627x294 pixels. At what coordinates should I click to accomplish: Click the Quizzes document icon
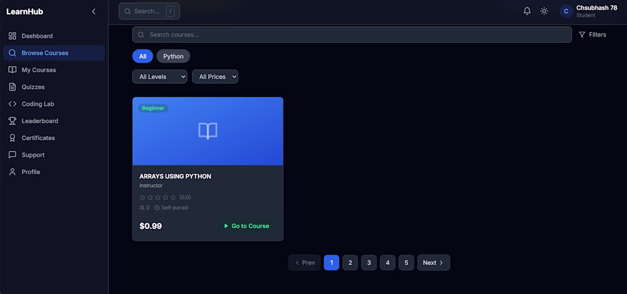click(x=13, y=87)
